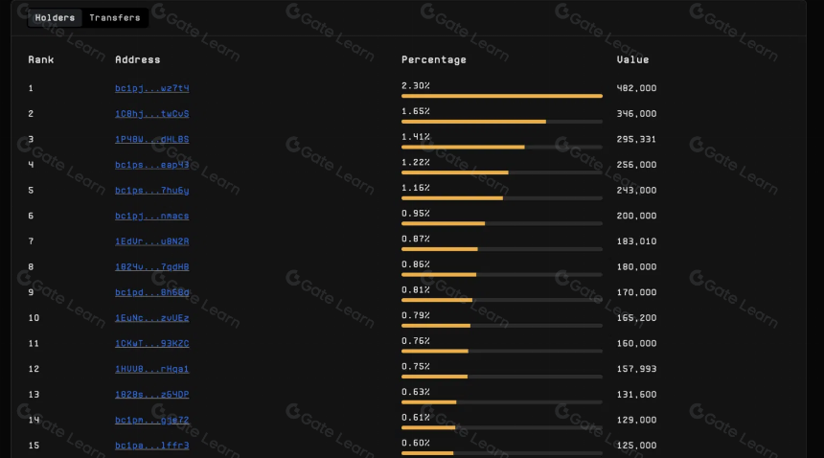
Task: Select the value 160,000
Action: click(x=636, y=343)
